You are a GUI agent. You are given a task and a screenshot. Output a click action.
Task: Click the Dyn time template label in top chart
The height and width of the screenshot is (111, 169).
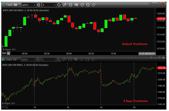4,53
